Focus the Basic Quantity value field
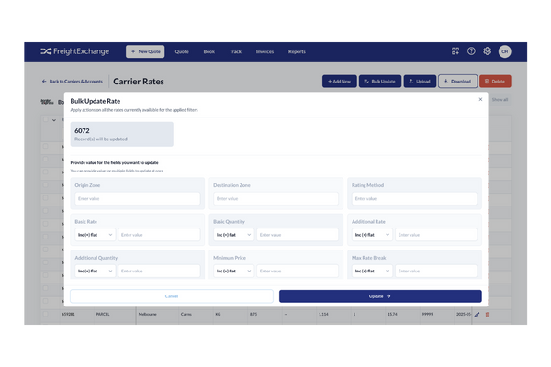551x367 pixels. pos(298,235)
